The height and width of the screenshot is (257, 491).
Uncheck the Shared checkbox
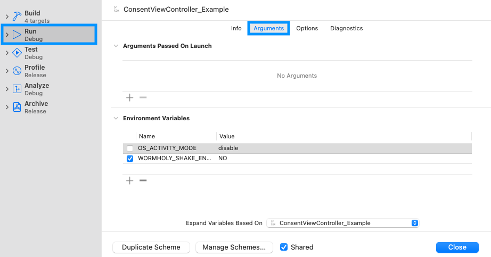point(284,247)
